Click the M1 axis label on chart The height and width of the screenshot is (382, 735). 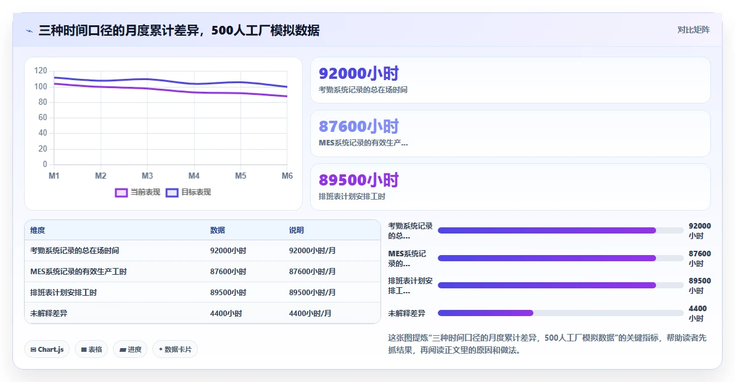click(x=54, y=176)
